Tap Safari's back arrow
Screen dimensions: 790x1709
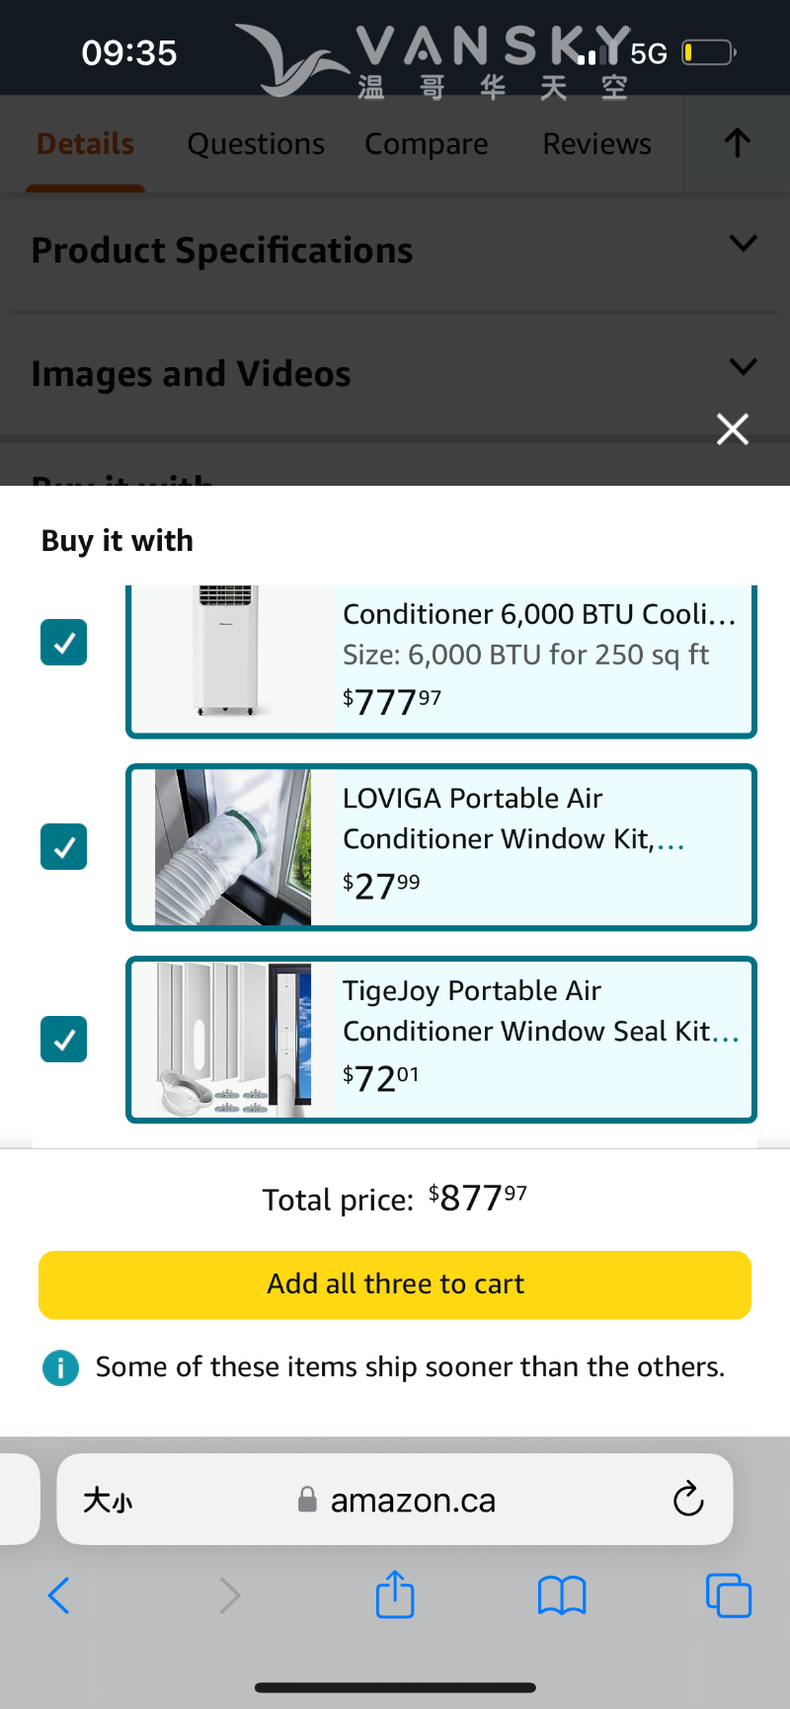tap(59, 1594)
